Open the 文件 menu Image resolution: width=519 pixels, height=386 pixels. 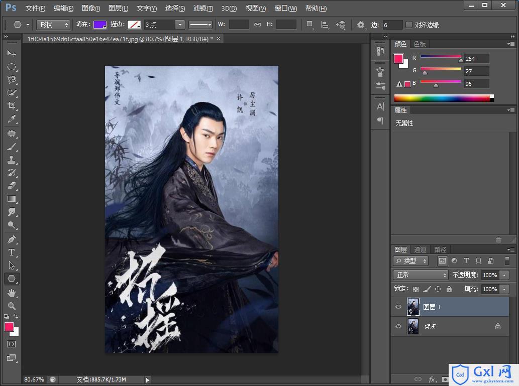(35, 8)
